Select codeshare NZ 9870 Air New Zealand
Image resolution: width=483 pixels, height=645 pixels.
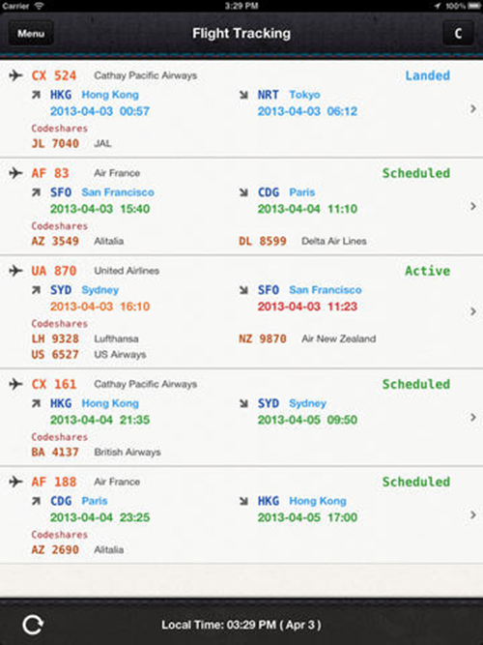[x=307, y=339]
